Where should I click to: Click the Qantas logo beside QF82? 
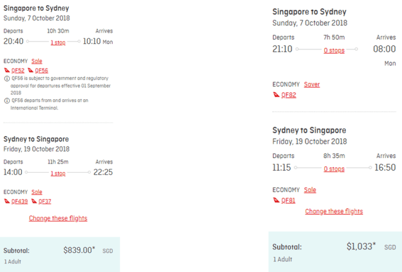[276, 95]
